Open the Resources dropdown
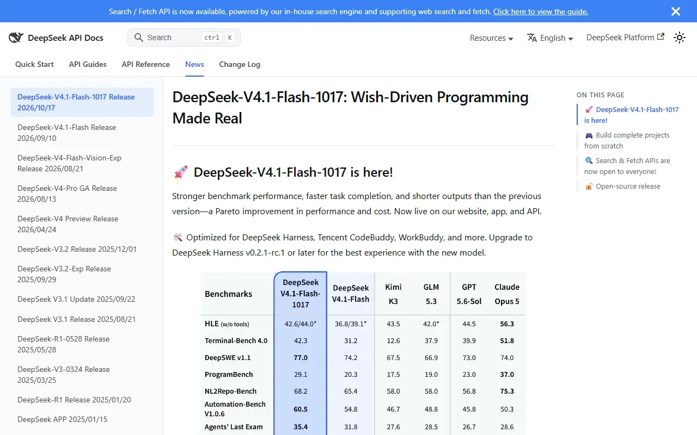 492,38
